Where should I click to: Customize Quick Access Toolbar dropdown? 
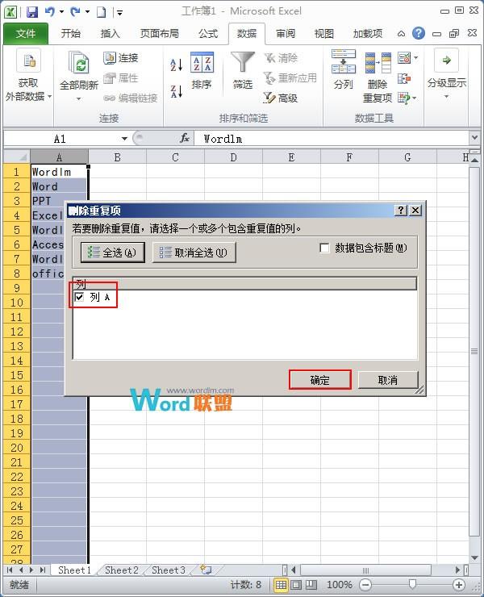pyautogui.click(x=119, y=13)
